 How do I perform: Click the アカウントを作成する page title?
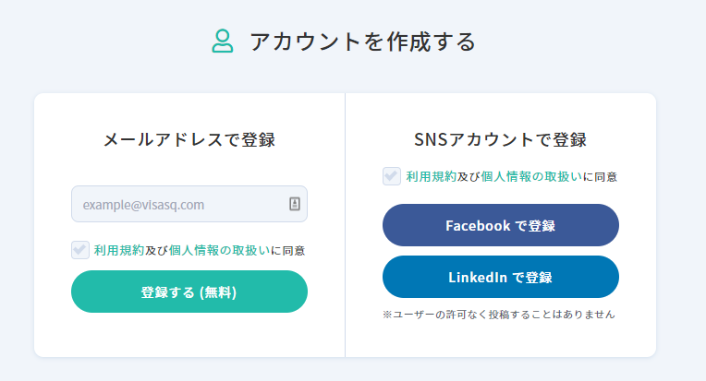[x=362, y=42]
